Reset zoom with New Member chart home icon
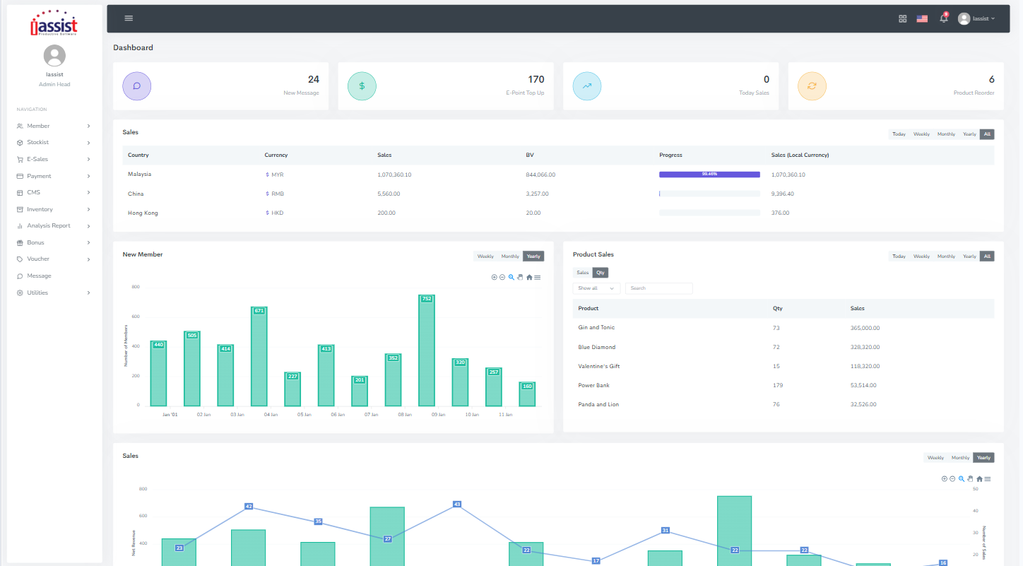Screen dimensions: 1023x566 (x=529, y=277)
